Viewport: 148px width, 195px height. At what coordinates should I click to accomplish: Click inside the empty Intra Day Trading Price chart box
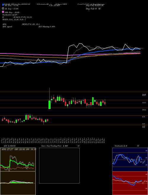click(59, 165)
